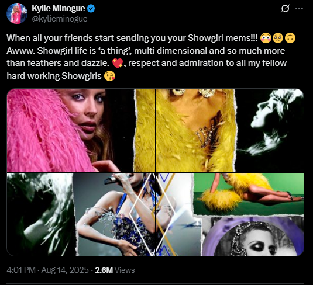
Task: Click the upside-down face emoji
Action: [x=290, y=38]
